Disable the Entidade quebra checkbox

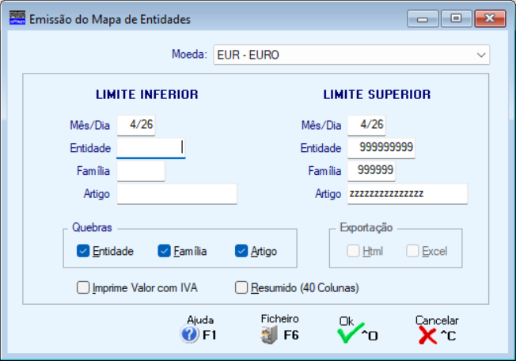click(x=83, y=251)
